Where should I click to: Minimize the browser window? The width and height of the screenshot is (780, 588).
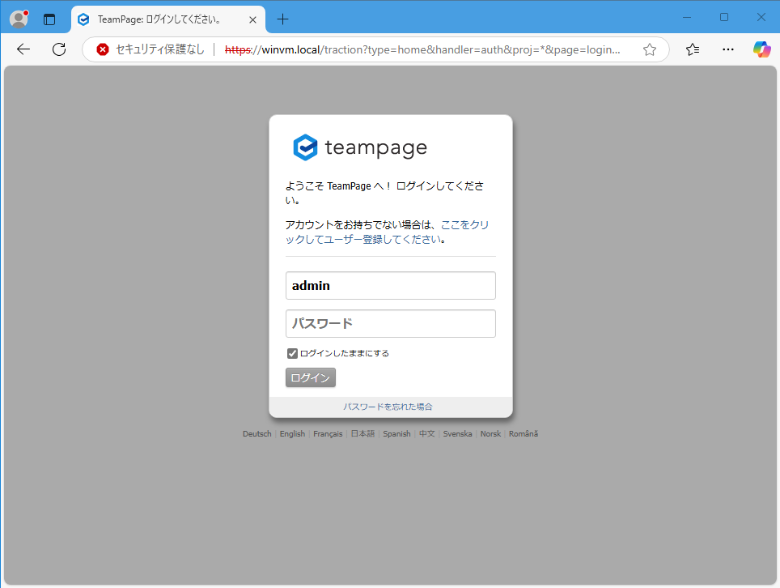[687, 18]
